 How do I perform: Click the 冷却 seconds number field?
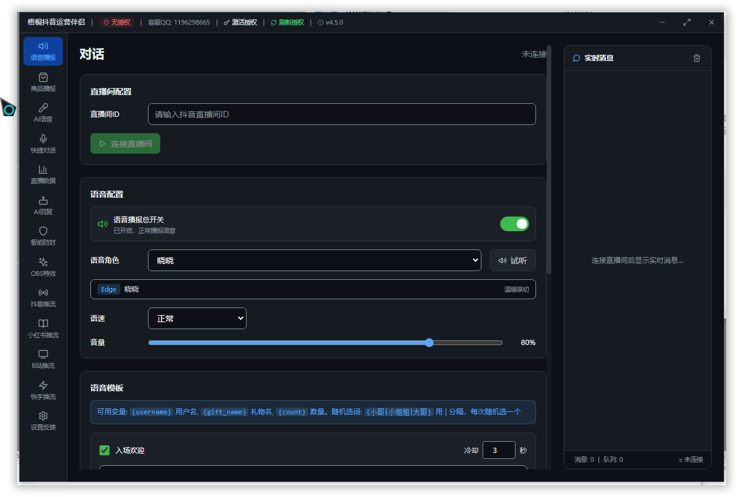(498, 450)
